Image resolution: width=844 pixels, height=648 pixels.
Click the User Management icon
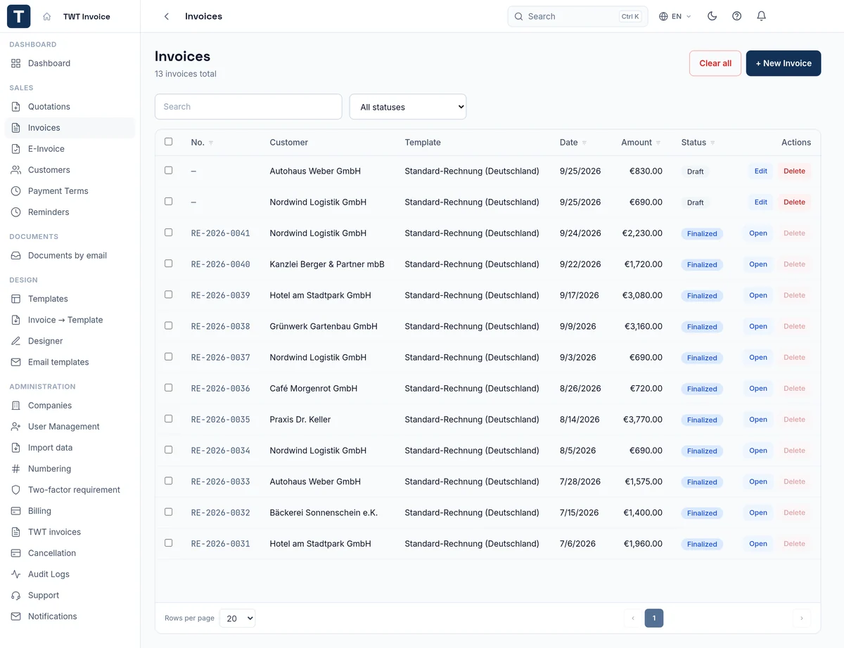16,427
